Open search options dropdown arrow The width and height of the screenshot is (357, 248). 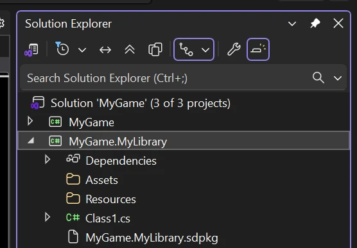pyautogui.click(x=338, y=78)
